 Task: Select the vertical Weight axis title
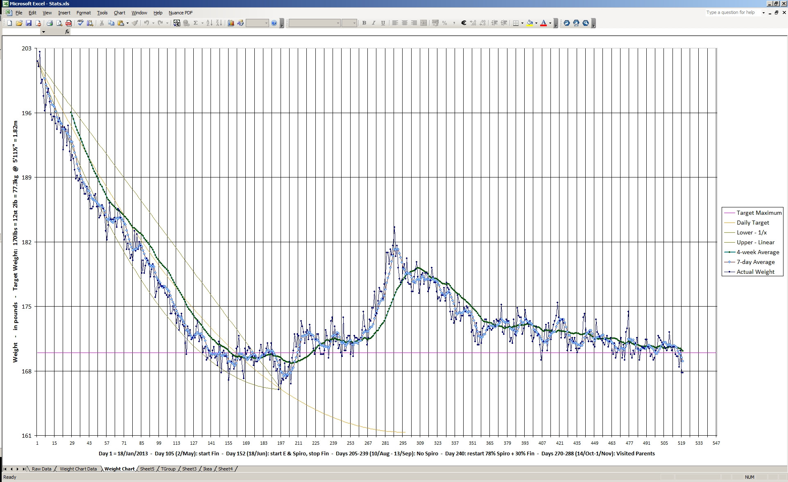pos(16,242)
